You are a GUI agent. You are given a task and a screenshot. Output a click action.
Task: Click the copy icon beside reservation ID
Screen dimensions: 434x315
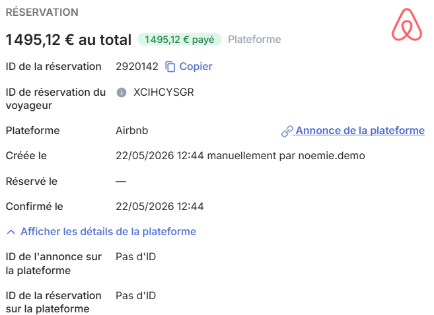[x=170, y=67]
